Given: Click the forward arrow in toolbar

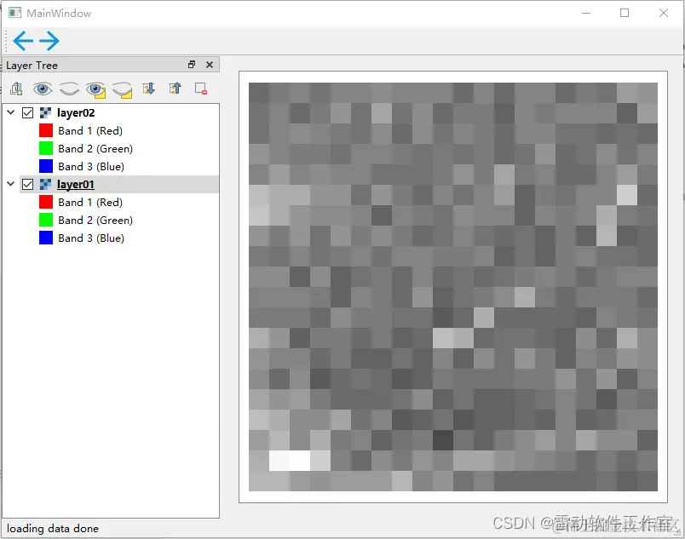Looking at the screenshot, I should (x=49, y=41).
